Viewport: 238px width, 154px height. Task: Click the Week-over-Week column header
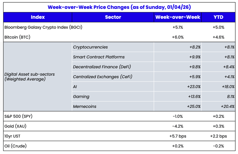pos(178,17)
